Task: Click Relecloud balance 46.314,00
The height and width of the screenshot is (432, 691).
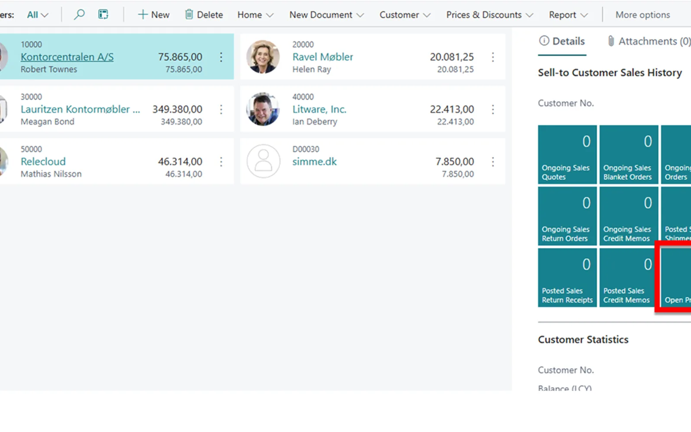Action: point(180,162)
